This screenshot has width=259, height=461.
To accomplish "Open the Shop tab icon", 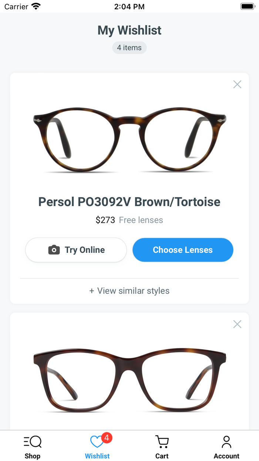I will coord(33,441).
